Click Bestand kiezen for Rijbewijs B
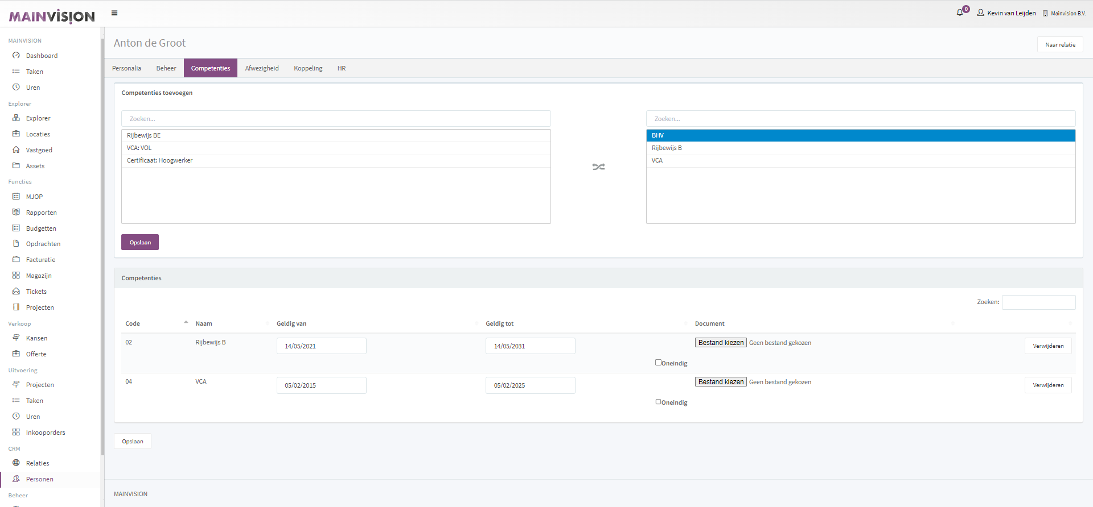The image size is (1093, 507). (x=721, y=343)
